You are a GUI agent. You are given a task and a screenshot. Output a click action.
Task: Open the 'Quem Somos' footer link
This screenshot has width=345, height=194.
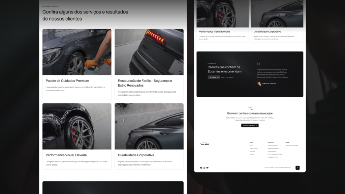click(x=253, y=149)
